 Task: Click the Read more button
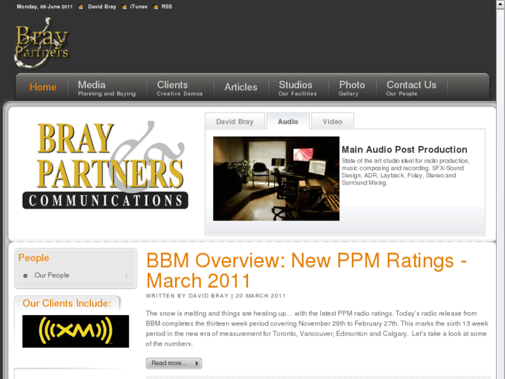click(x=174, y=363)
